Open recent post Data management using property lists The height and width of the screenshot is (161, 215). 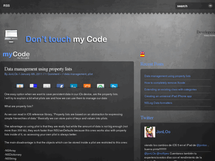point(167,76)
